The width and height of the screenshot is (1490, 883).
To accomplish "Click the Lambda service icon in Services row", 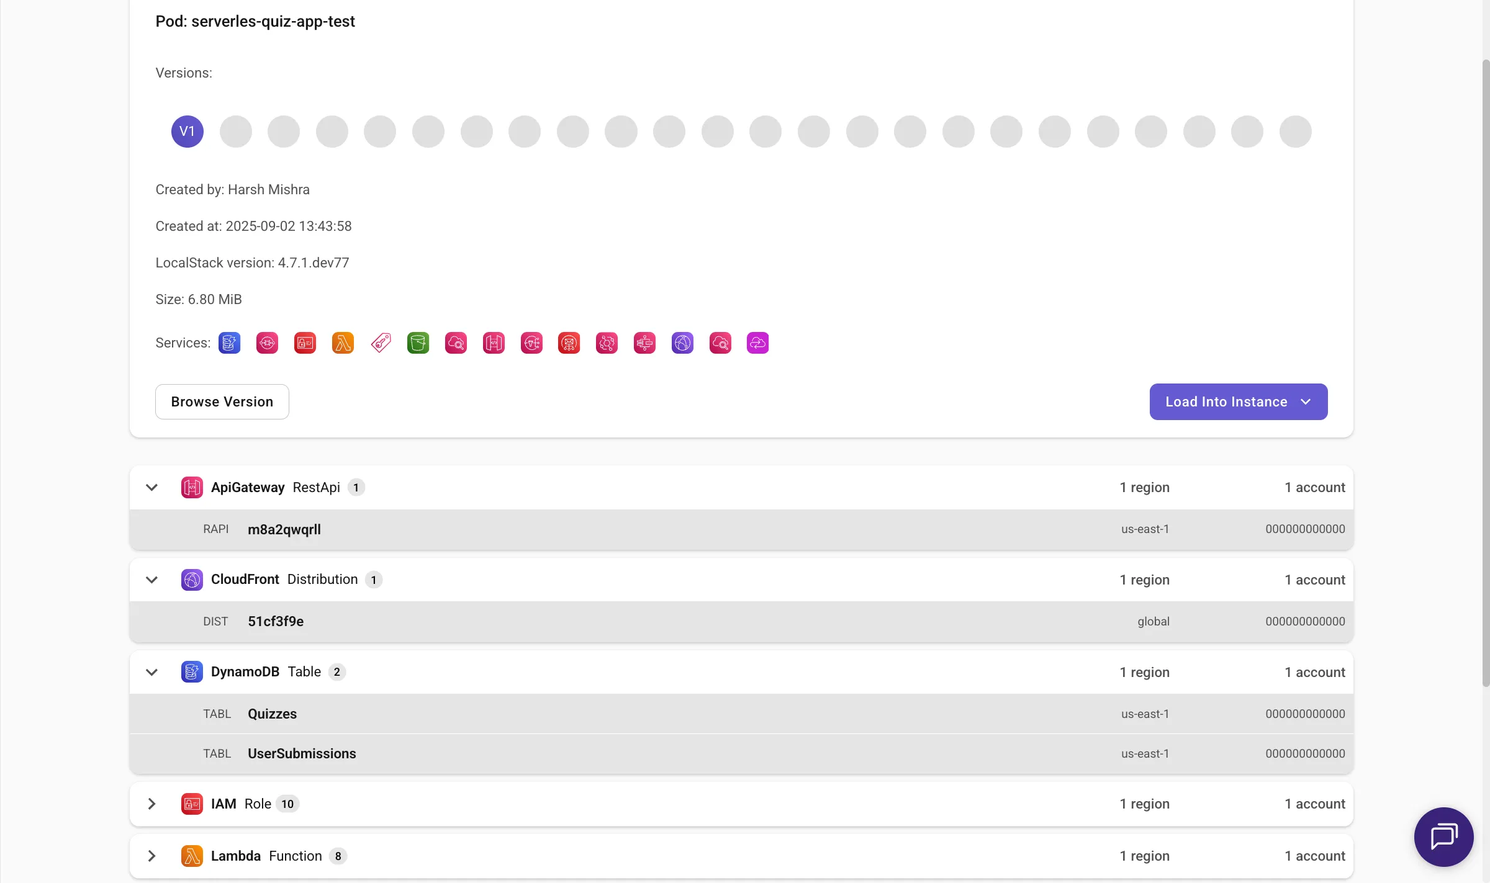I will 343,343.
